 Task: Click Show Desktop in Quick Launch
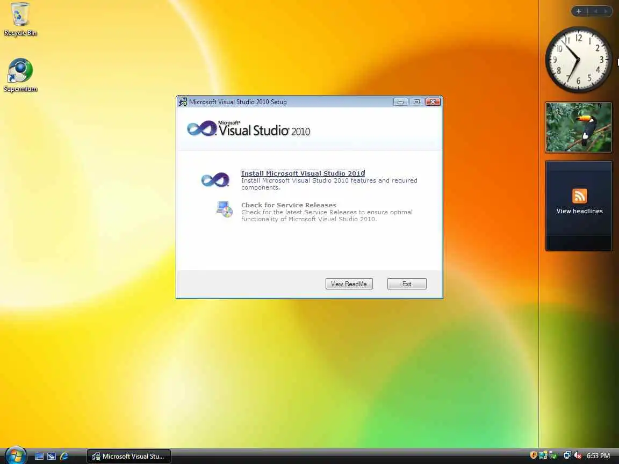(x=39, y=456)
